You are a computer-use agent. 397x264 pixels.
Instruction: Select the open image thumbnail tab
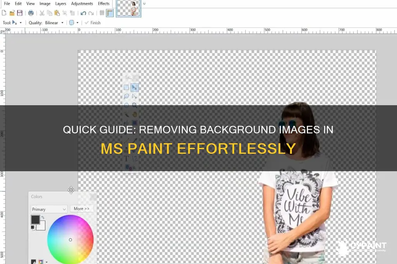click(x=128, y=9)
